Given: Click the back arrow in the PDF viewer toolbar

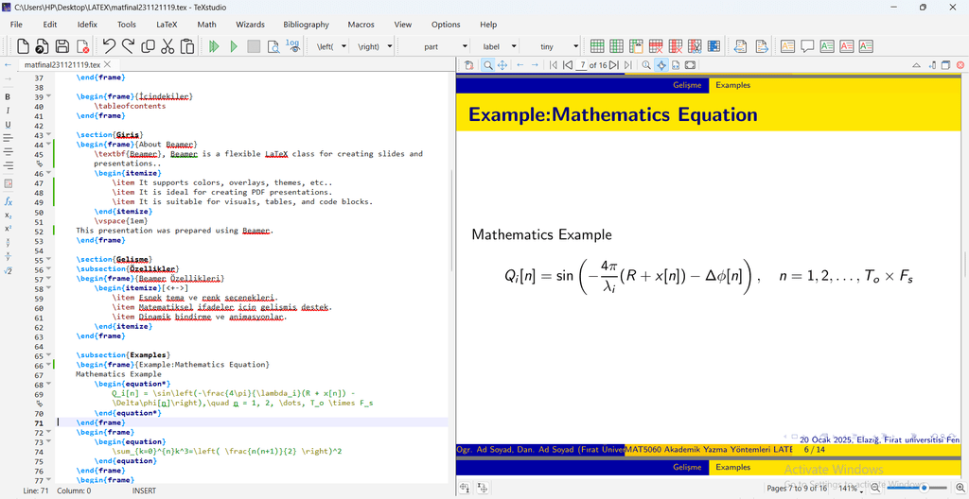Looking at the screenshot, I should point(520,65).
